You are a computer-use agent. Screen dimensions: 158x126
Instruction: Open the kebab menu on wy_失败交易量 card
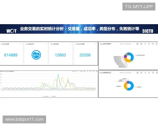71,44
